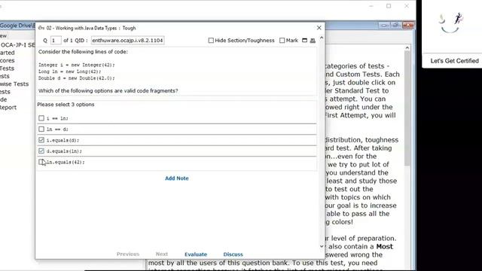Click the 'Let's Get Certified' caption

pyautogui.click(x=454, y=61)
